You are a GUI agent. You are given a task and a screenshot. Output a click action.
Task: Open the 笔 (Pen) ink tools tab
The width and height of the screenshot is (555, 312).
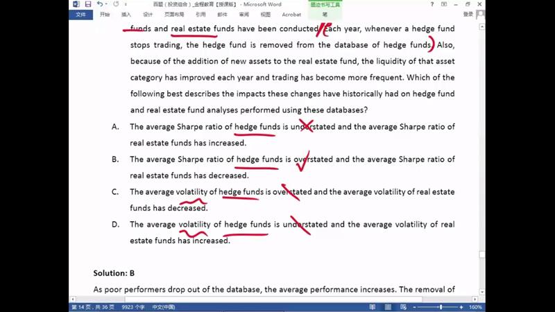pos(325,14)
